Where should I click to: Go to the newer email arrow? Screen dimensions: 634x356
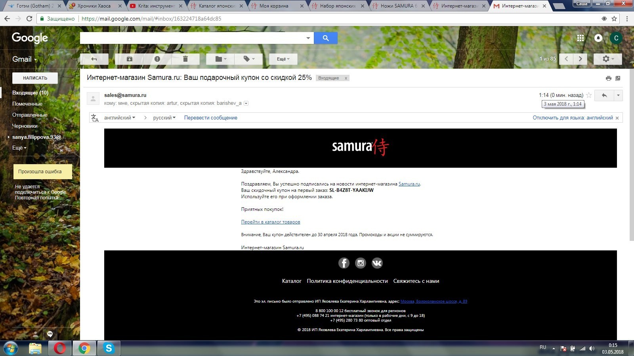click(566, 59)
